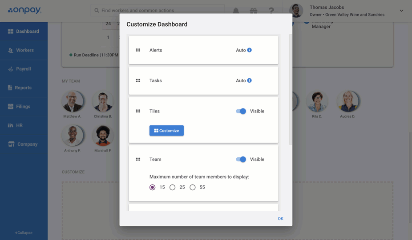Click the Alerts drag handle icon
The width and height of the screenshot is (412, 240).
(138, 50)
